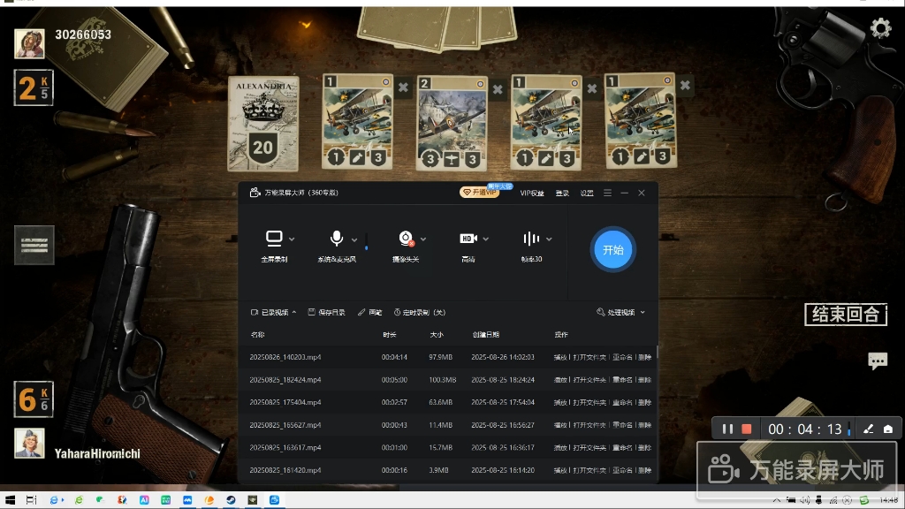The height and width of the screenshot is (509, 905).
Task: Toggle the webcam icon above 摄像头关
Action: pos(407,239)
